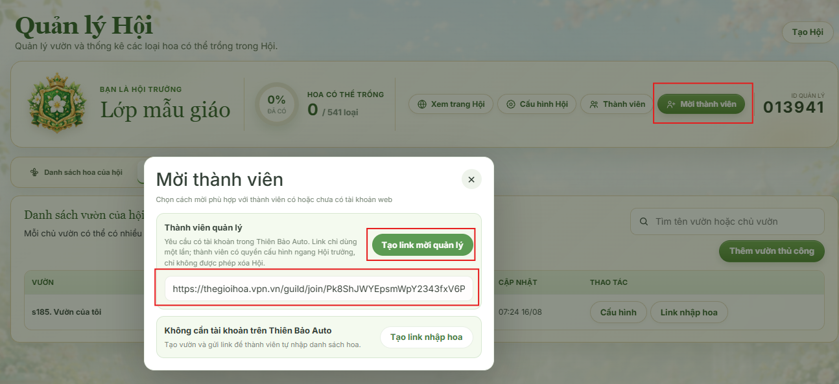Screen dimensions: 839x384
Task: Click the people icon for Thành viên
Action: point(594,104)
